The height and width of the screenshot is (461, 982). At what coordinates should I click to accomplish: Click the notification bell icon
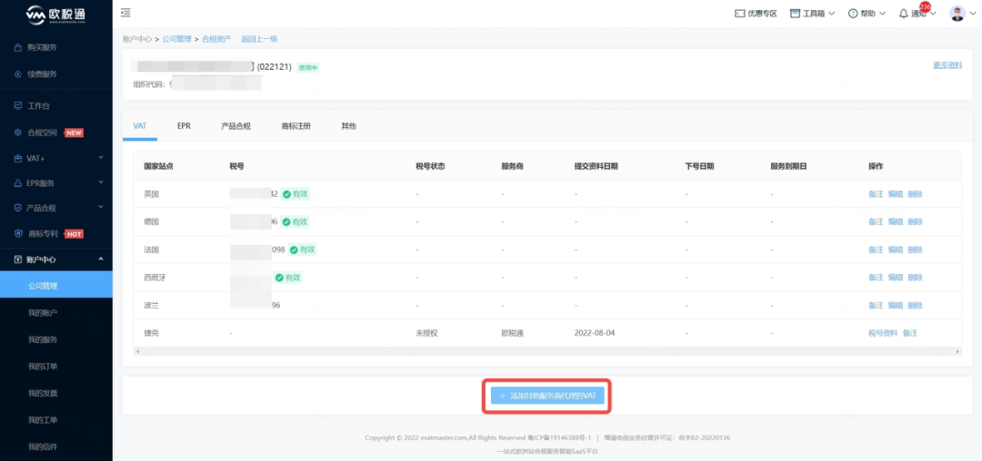904,14
